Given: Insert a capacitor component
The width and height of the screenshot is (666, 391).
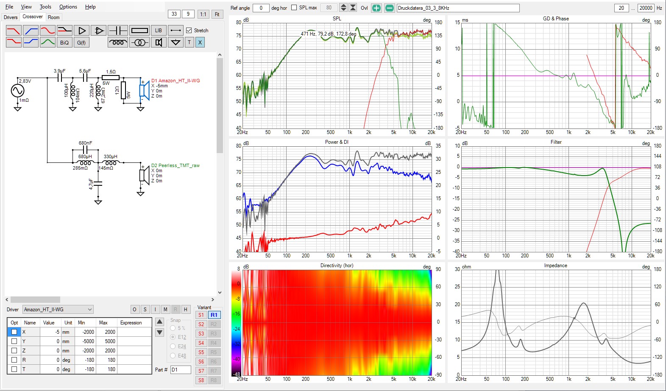Looking at the screenshot, I should click(x=117, y=31).
